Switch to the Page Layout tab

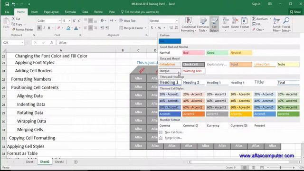[51, 12]
